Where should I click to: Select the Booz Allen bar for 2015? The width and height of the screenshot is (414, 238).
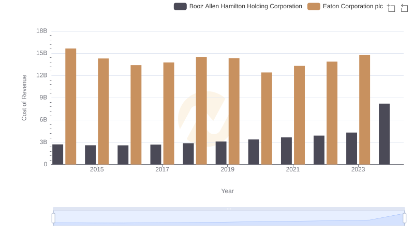tap(90, 155)
